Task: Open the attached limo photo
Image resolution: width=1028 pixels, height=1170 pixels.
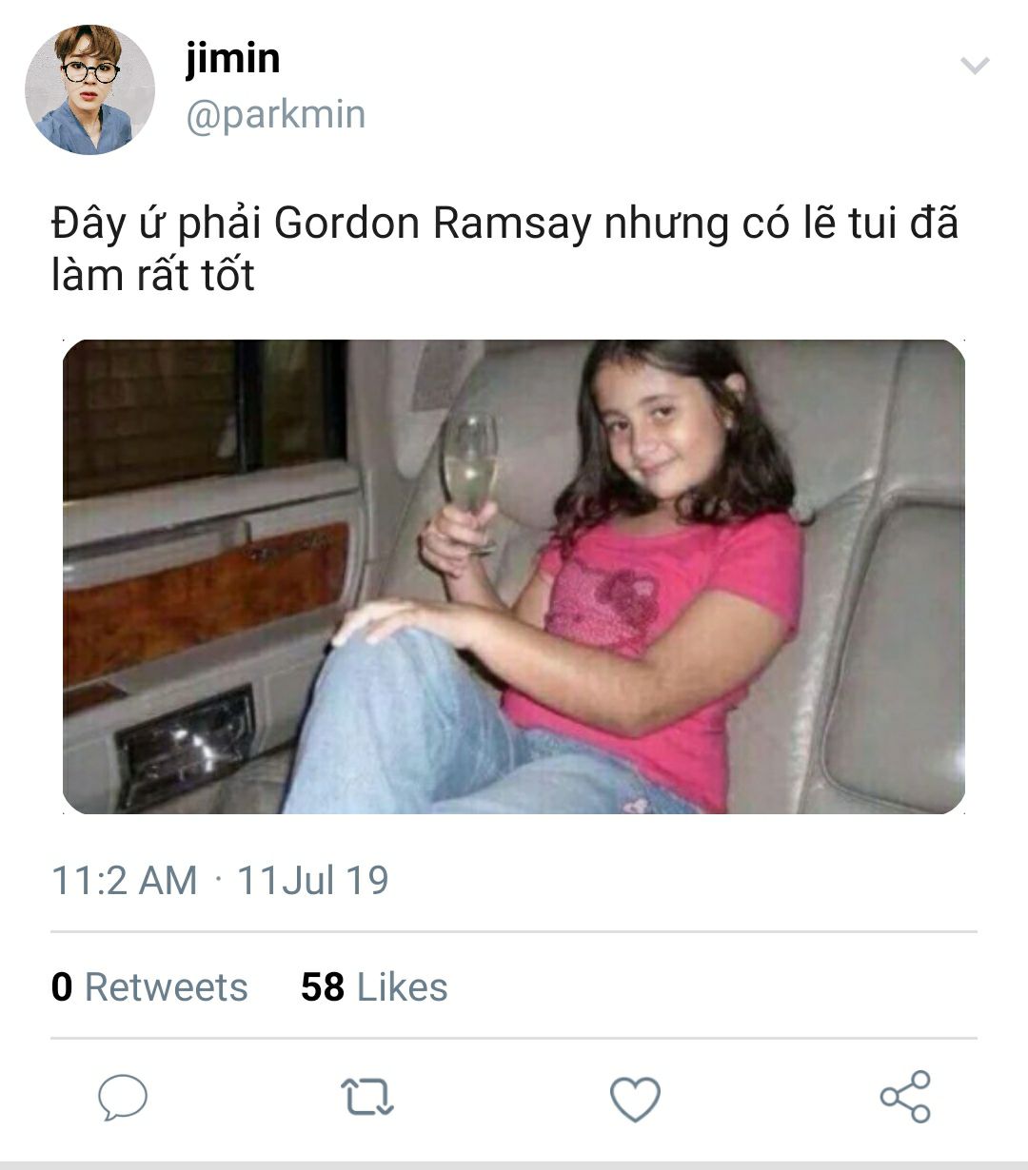Action: click(514, 576)
